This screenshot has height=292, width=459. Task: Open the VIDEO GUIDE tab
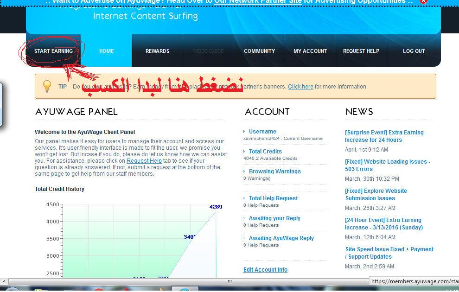208,51
